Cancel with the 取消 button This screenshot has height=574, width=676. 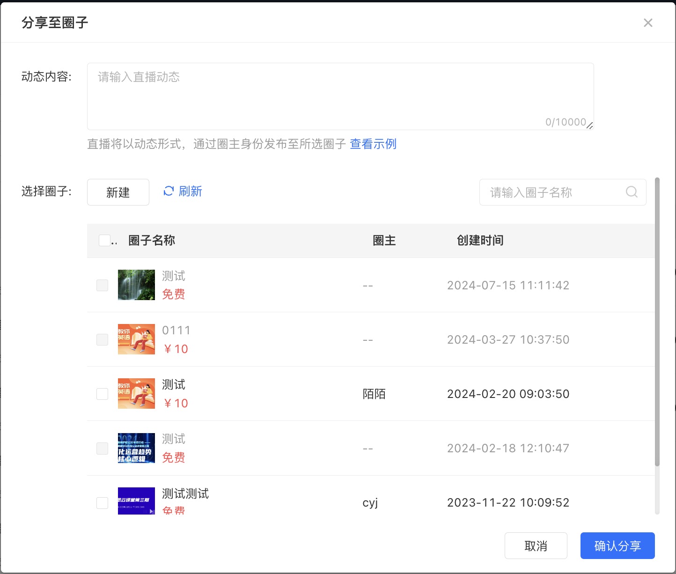(x=536, y=546)
